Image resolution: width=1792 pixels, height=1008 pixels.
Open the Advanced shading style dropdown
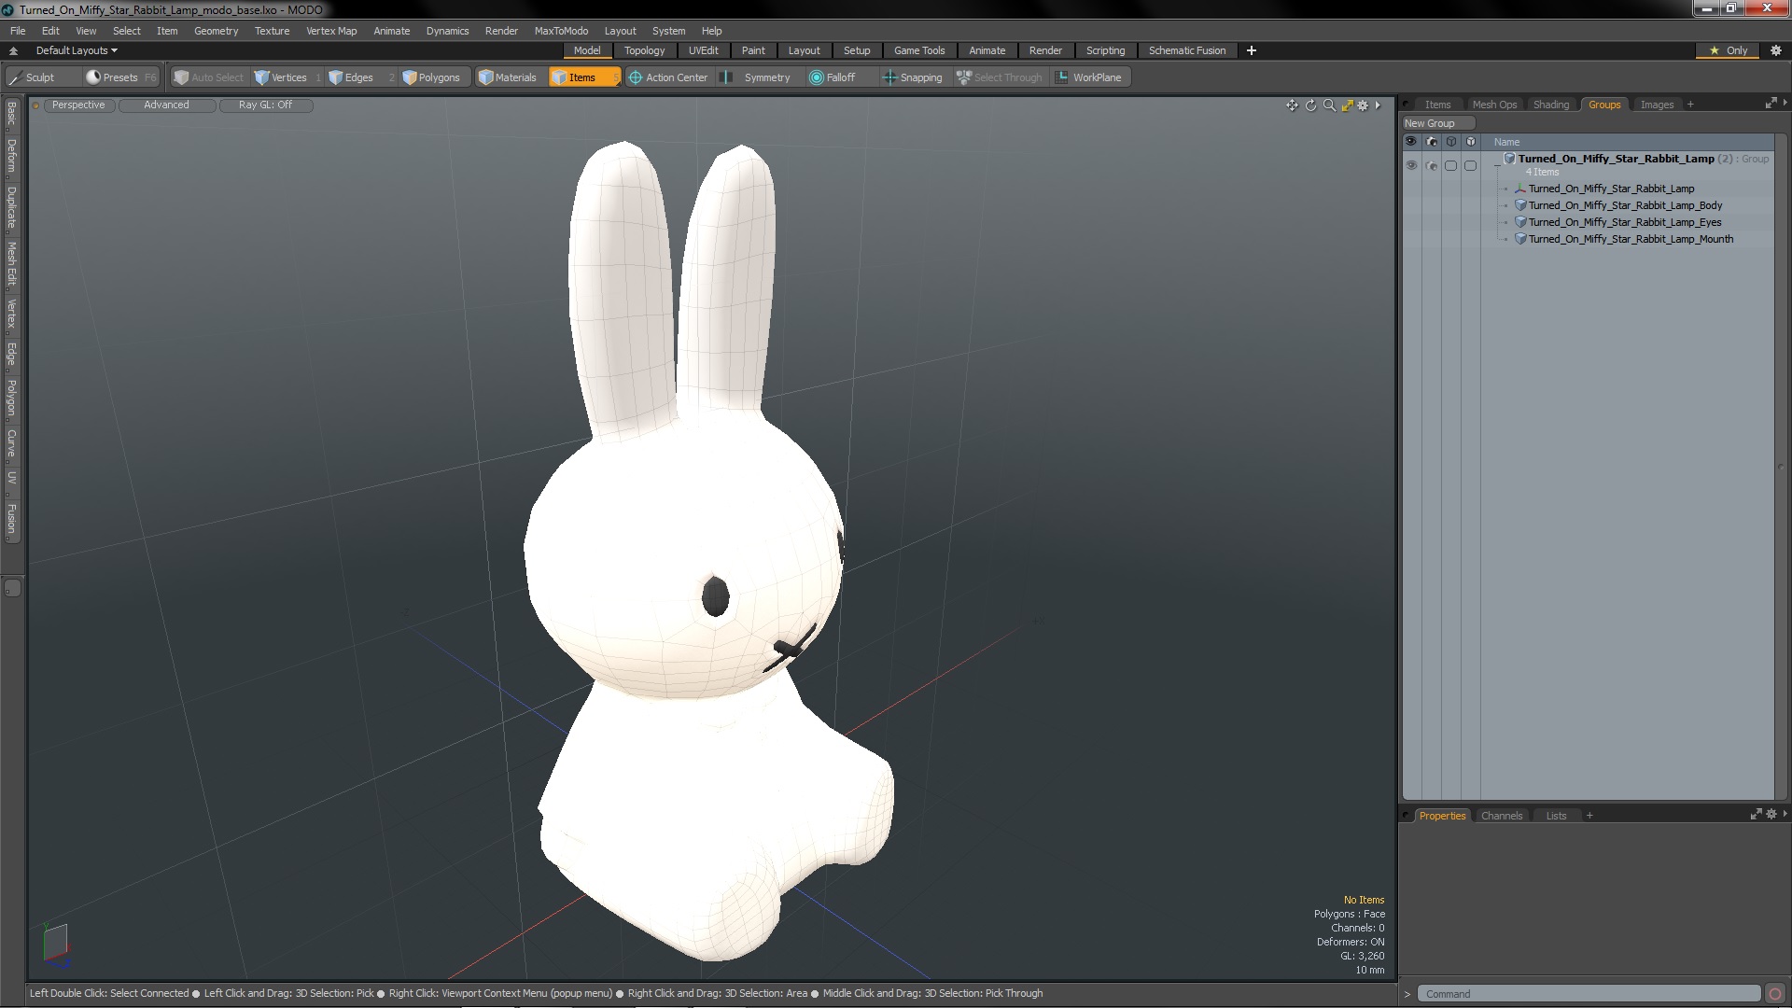pos(166,105)
